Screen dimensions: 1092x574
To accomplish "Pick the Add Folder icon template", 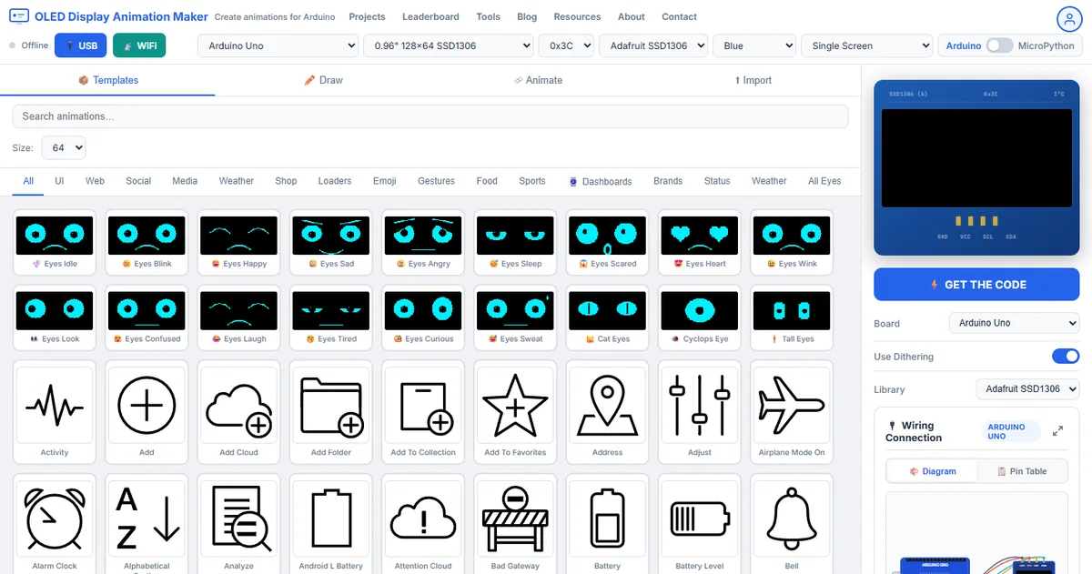I will 331,412.
